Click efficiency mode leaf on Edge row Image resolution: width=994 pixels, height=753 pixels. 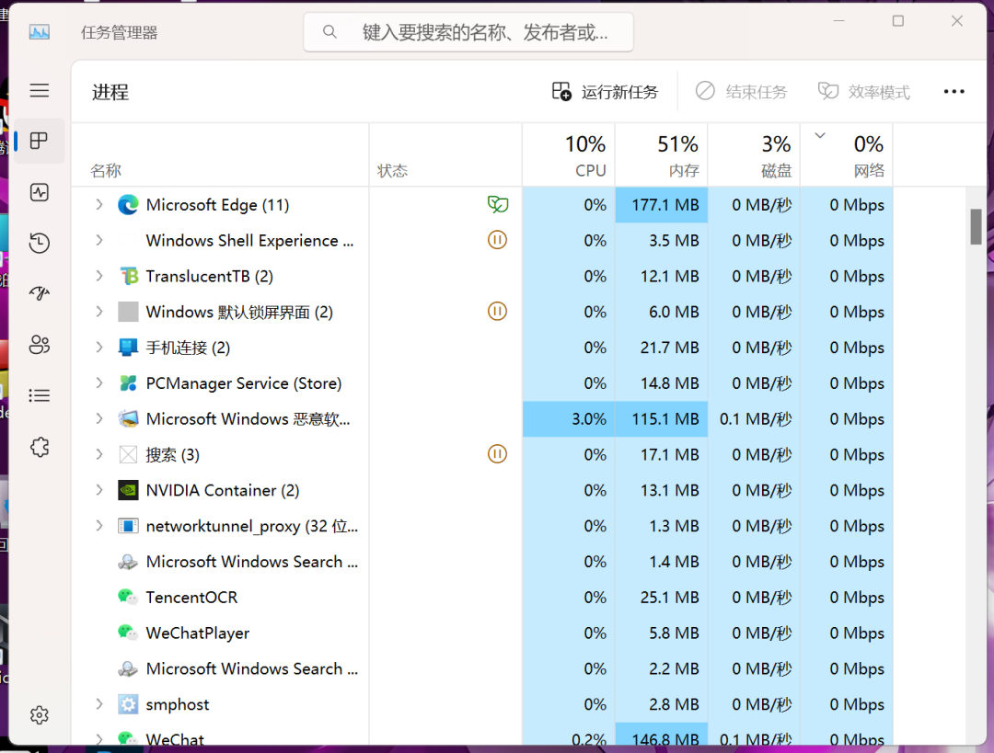tap(498, 204)
